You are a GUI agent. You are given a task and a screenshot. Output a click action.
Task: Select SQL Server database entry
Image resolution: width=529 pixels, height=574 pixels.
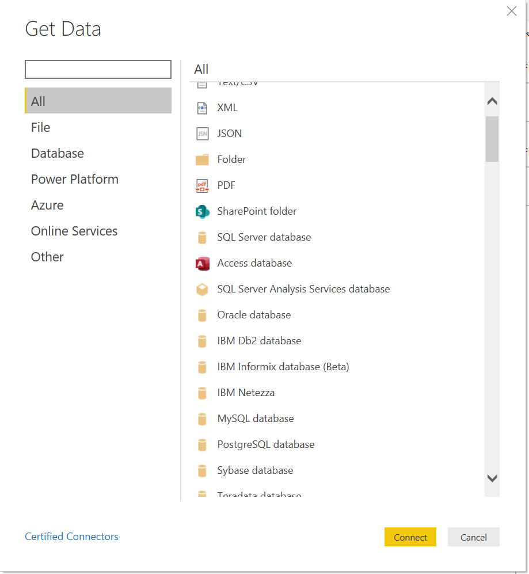[x=264, y=237]
